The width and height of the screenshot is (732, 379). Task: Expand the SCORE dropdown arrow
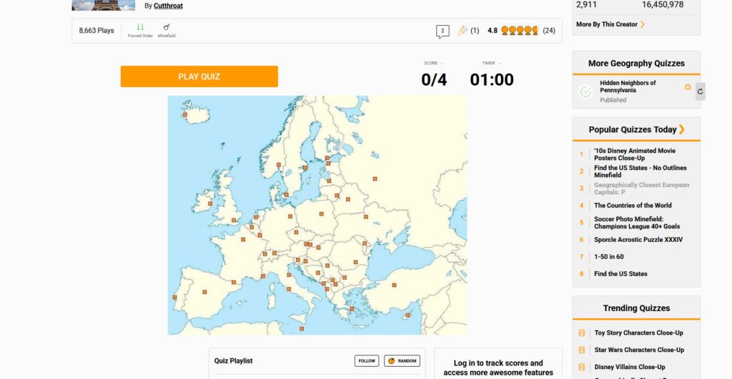(442, 64)
